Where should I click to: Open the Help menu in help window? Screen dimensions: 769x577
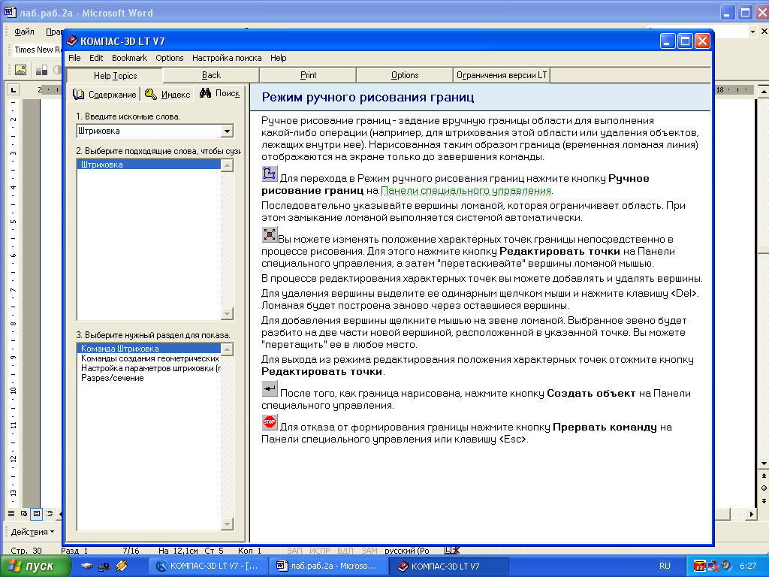[x=278, y=58]
